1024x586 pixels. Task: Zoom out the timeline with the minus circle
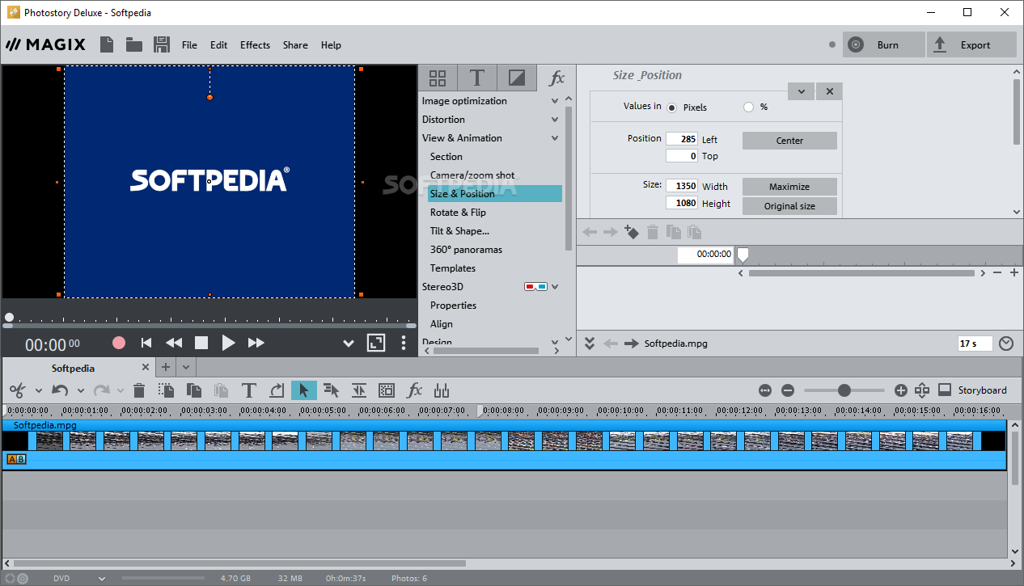pyautogui.click(x=788, y=390)
